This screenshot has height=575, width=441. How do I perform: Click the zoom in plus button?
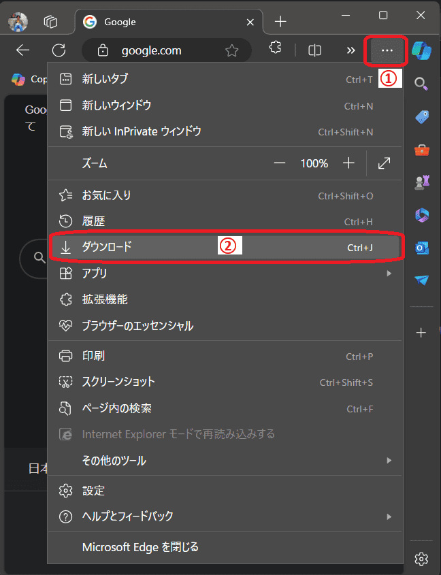tap(348, 163)
